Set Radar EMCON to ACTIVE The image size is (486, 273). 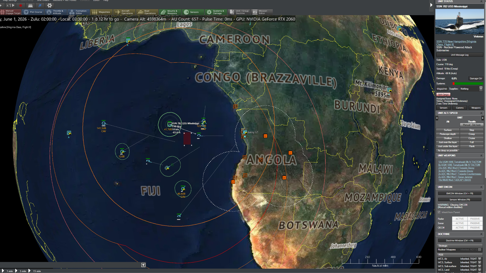pyautogui.click(x=459, y=219)
